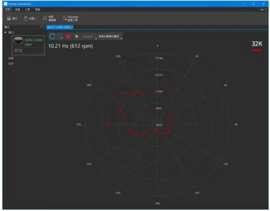The image size is (270, 211).
Task: Open the 工具 (Tools) menu
Action: click(27, 9)
